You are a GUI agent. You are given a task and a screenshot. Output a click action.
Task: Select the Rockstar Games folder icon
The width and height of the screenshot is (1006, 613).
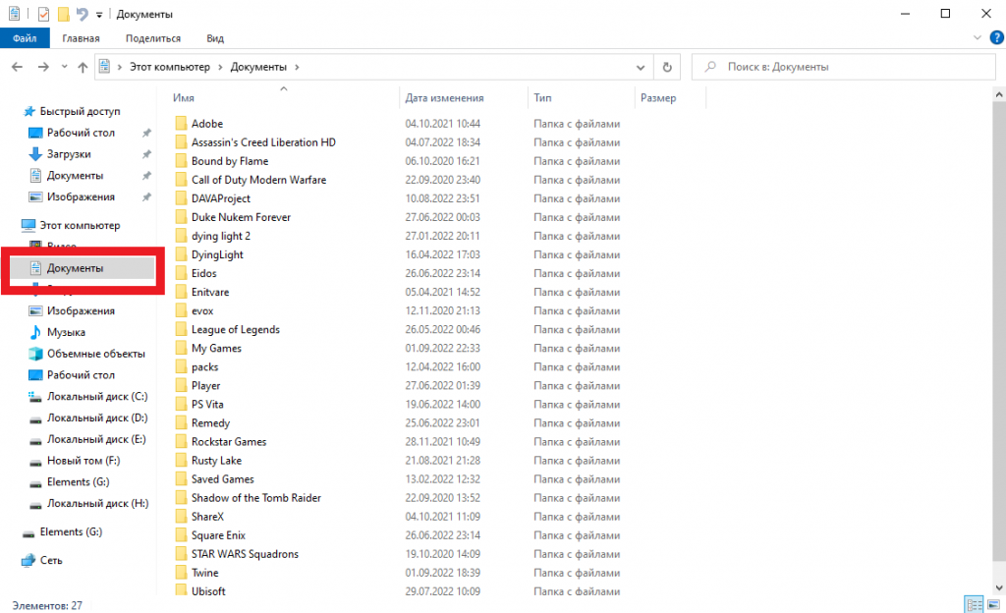[181, 441]
